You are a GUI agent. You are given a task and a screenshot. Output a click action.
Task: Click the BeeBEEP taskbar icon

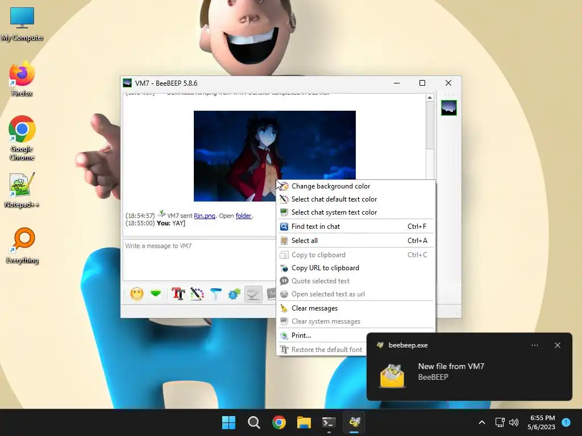(354, 422)
